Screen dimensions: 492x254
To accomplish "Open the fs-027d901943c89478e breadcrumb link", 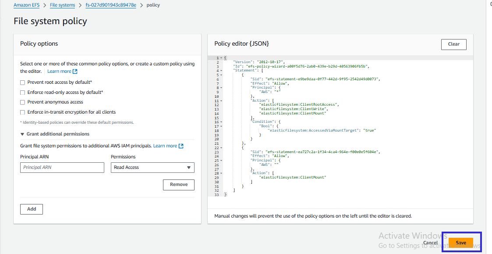I will click(111, 5).
